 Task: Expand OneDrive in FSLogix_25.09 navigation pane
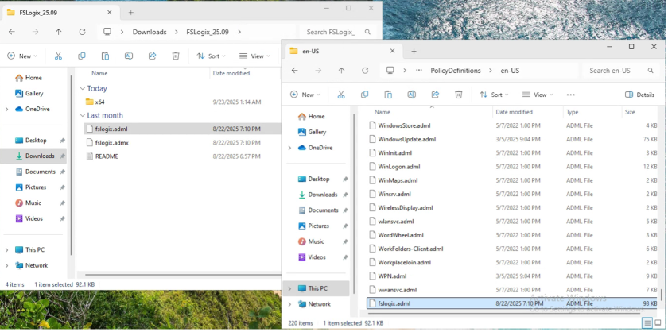[x=6, y=109]
